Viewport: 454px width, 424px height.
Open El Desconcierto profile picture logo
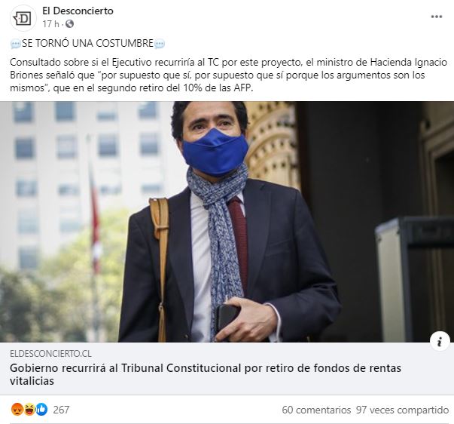tap(23, 18)
